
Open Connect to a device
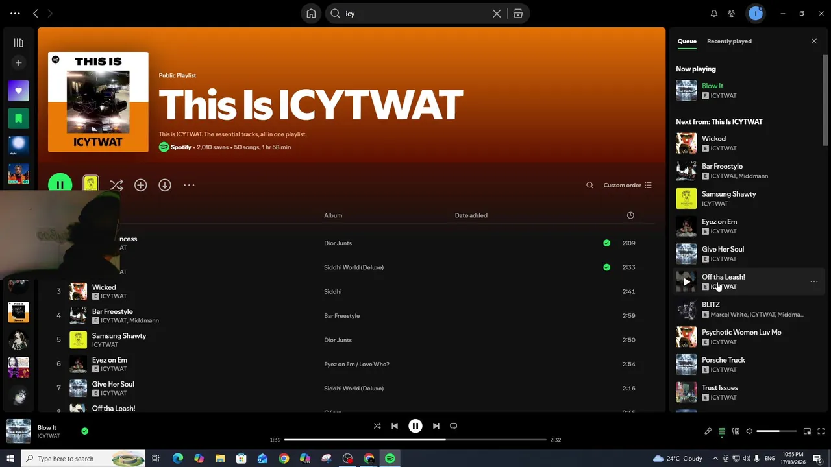pos(736,431)
